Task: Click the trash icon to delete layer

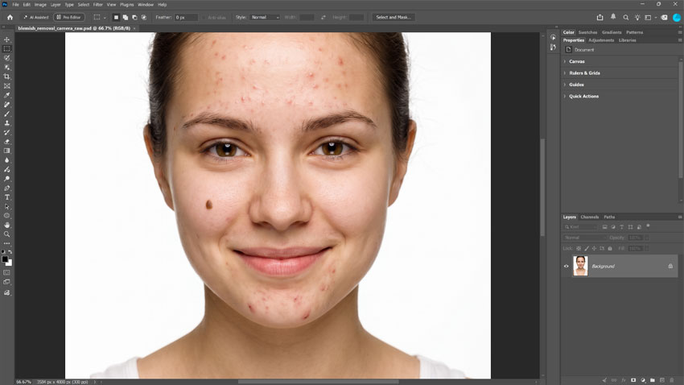Action: click(672, 380)
